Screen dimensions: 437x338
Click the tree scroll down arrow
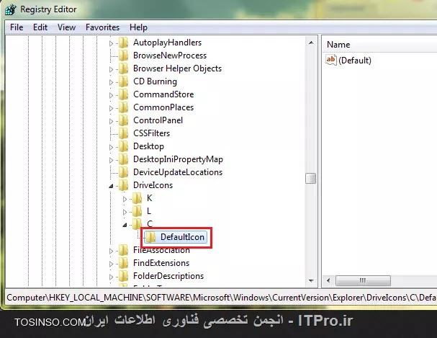pos(311,281)
